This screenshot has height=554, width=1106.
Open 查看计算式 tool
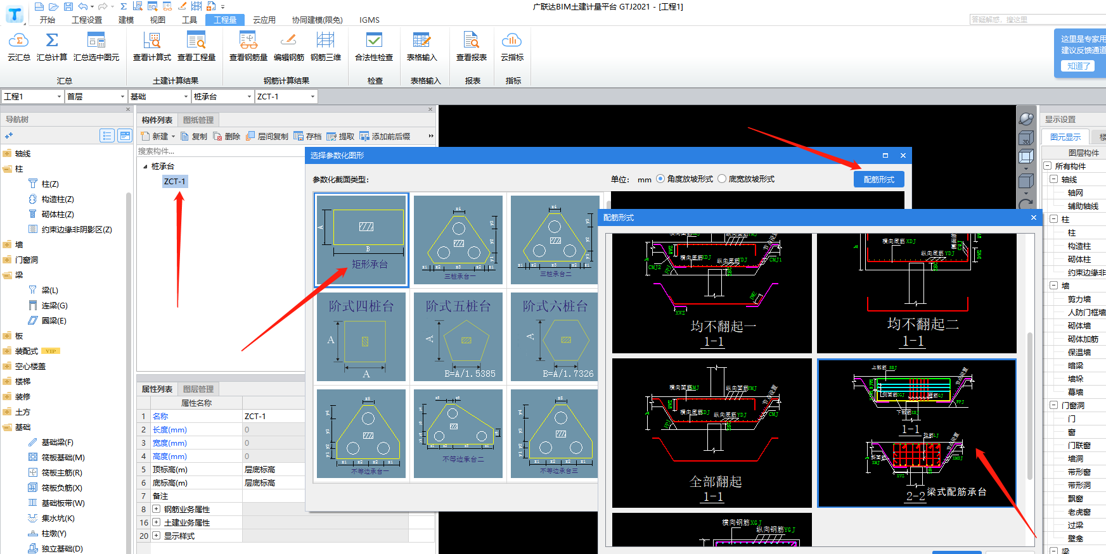[152, 47]
